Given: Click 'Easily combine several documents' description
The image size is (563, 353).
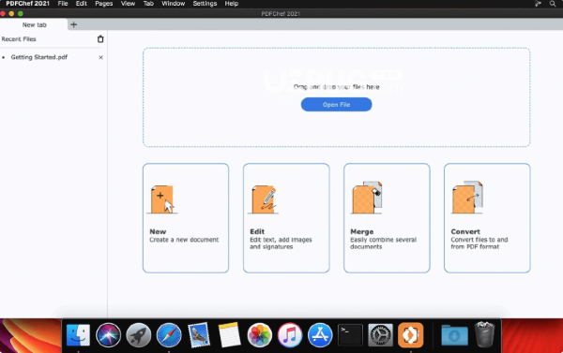Looking at the screenshot, I should (x=383, y=243).
